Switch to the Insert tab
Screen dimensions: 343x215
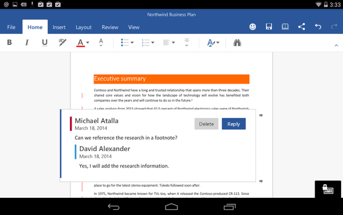tap(59, 27)
